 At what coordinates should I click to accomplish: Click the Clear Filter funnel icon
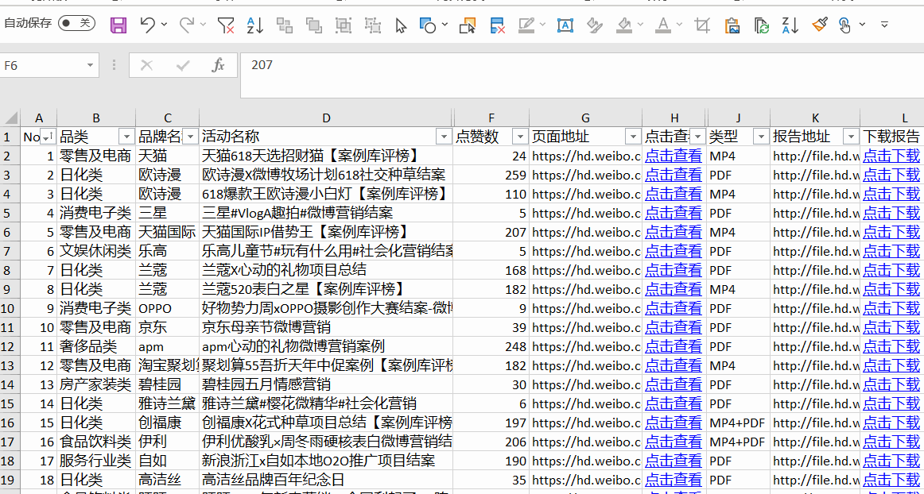coord(226,25)
